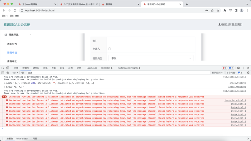Open the Lighthouse DevTools panel
Screen dimensions: 251x141
[92, 68]
